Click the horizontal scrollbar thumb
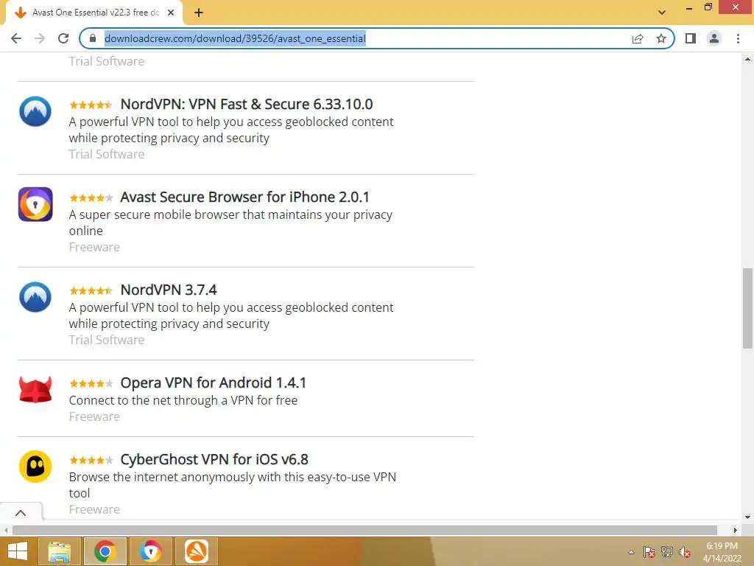The height and width of the screenshot is (566, 754). tap(364, 530)
